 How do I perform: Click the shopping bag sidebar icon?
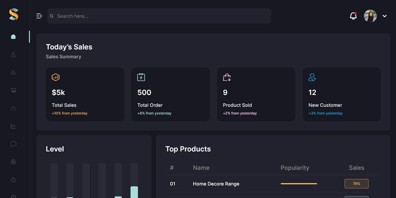pyautogui.click(x=13, y=108)
